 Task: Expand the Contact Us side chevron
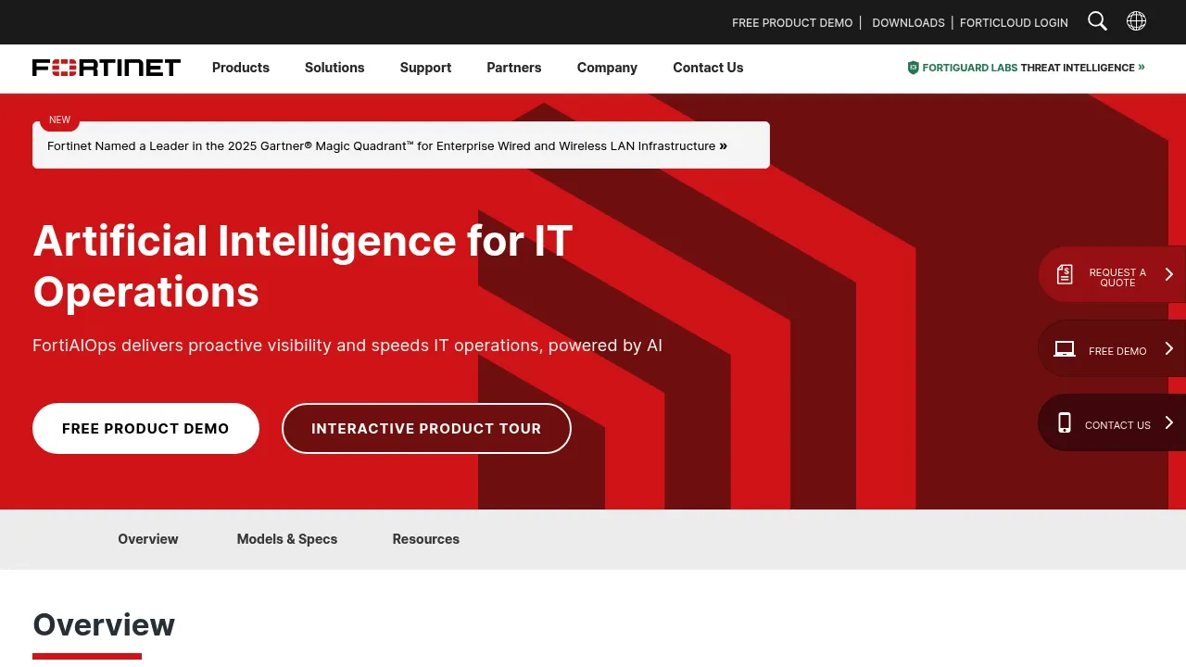(x=1169, y=423)
